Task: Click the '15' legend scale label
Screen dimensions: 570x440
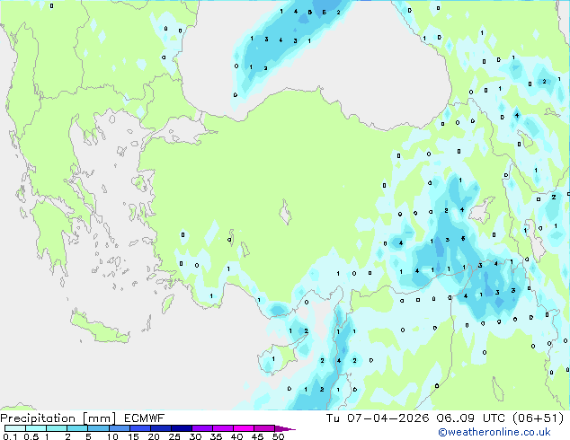Action: (x=133, y=436)
